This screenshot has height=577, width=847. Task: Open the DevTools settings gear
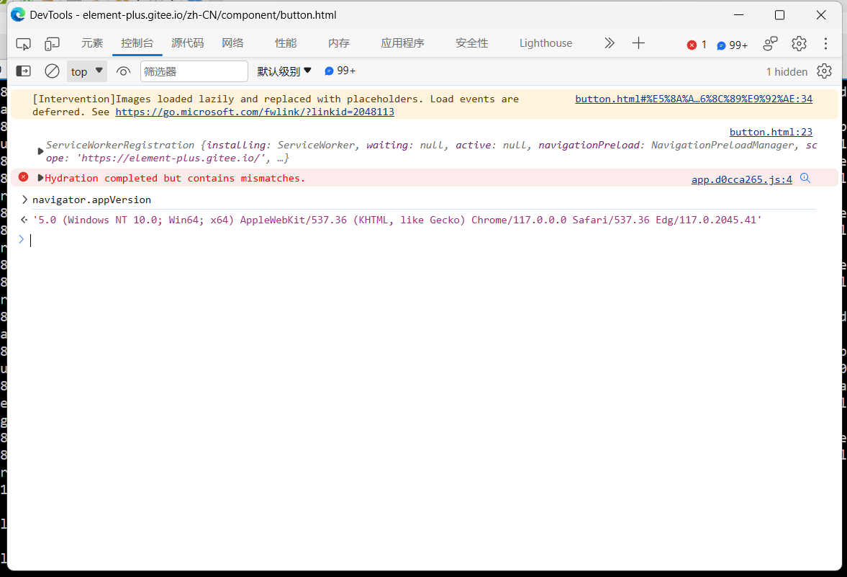pos(799,43)
